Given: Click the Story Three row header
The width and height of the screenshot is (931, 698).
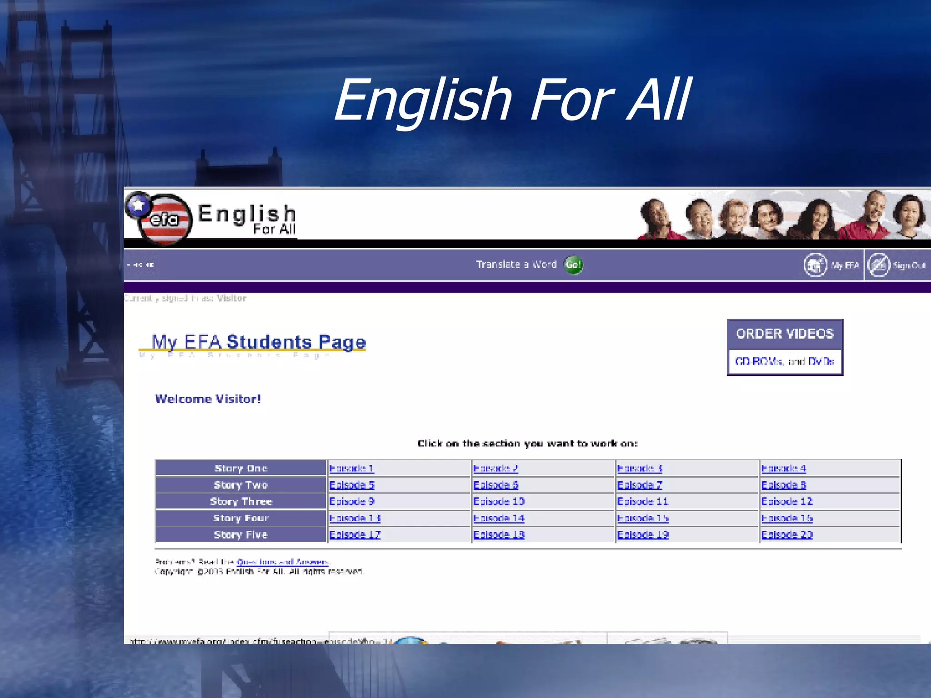Looking at the screenshot, I should (x=241, y=501).
